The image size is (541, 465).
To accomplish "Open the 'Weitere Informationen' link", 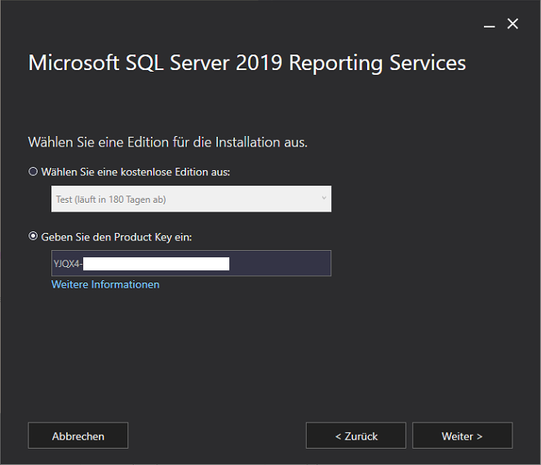I will [105, 284].
